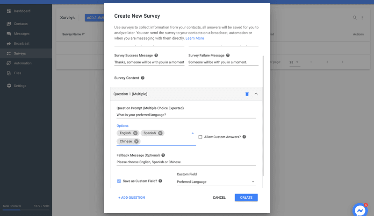Uncheck Save as Custom Field

pos(119,181)
